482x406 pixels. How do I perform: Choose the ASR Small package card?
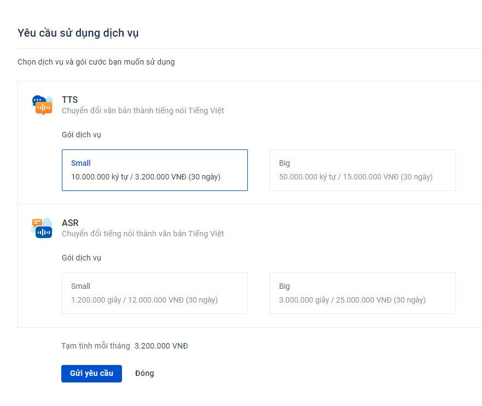pyautogui.click(x=154, y=293)
